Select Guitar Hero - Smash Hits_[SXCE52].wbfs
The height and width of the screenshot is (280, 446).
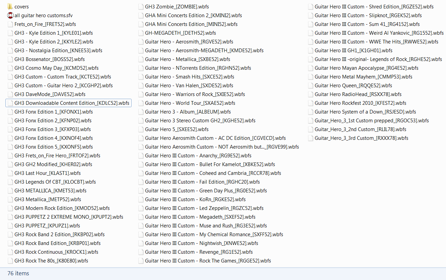click(190, 77)
